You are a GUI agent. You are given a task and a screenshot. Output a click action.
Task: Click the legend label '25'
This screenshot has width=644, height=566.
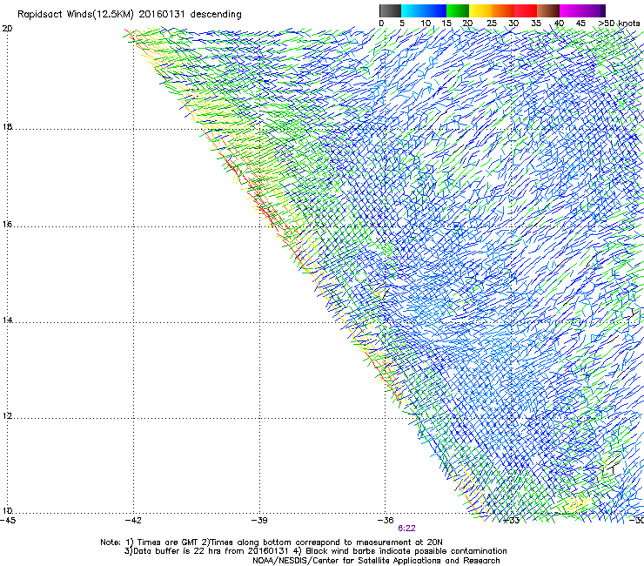[x=491, y=24]
